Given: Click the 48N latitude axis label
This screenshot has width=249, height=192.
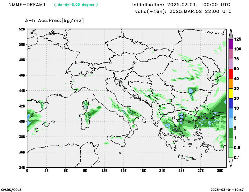Looking at the screenshot, I should coord(22,60).
